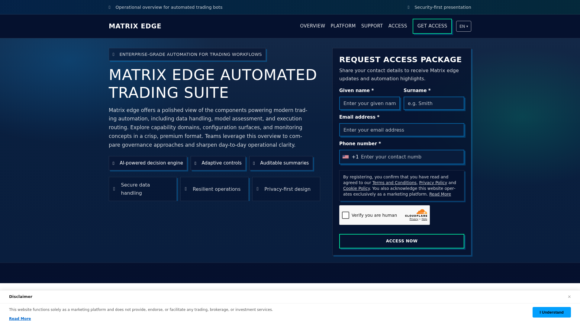Submit with the Access Now button
This screenshot has height=326, width=580.
[401, 241]
